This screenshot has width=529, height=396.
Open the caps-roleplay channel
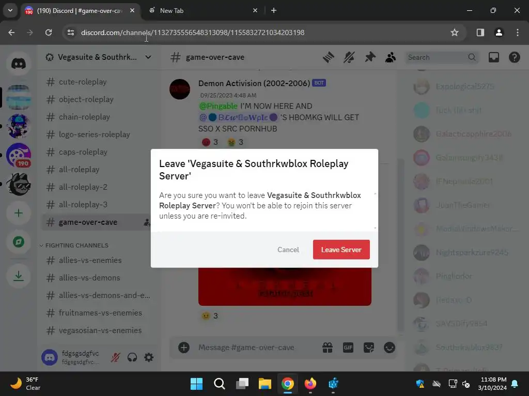pos(83,152)
